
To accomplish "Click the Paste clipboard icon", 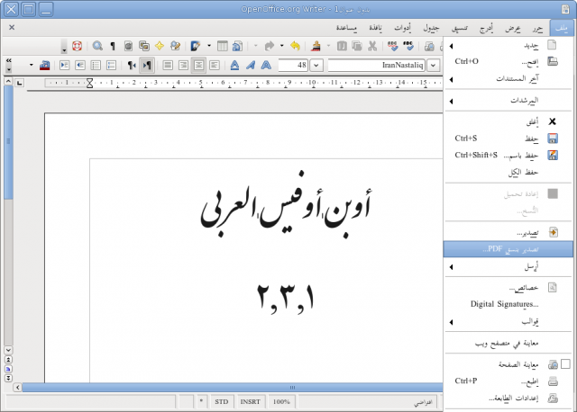I will pyautogui.click(x=342, y=46).
